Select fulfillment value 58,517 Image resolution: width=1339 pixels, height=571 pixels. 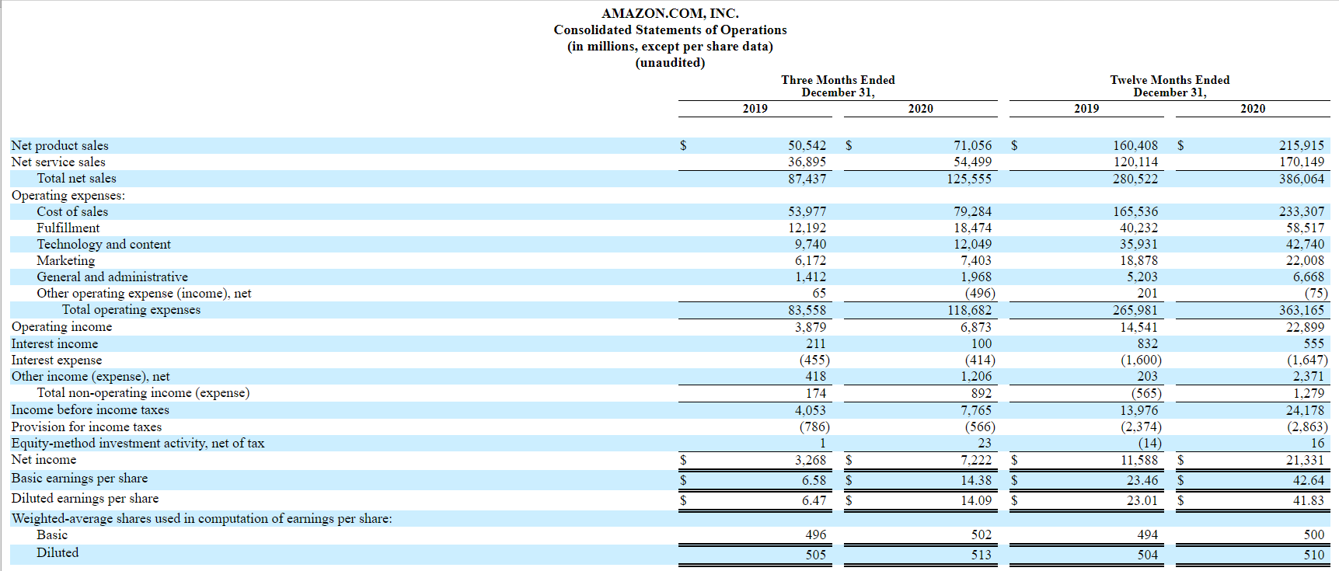tap(1305, 228)
